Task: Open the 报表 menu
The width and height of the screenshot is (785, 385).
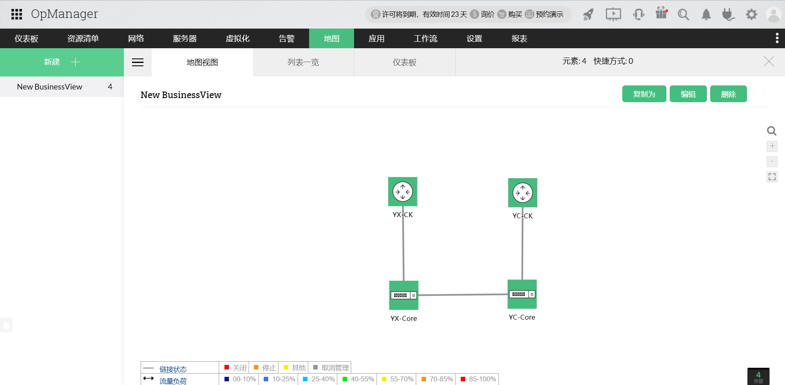Action: [x=519, y=38]
